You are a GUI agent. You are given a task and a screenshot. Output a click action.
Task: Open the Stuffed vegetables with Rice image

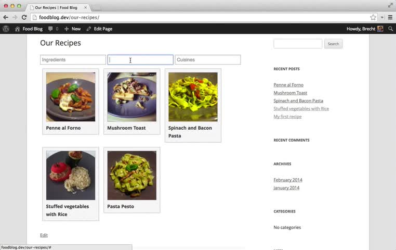(x=71, y=176)
